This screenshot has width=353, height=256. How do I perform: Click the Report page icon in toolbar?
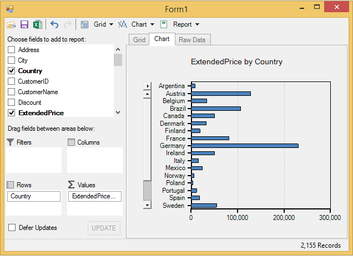[x=164, y=24]
